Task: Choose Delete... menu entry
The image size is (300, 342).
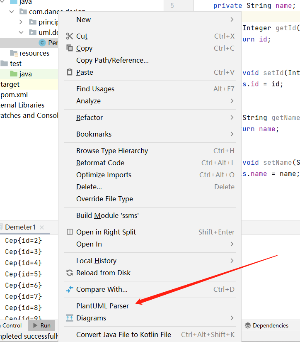Action: pyautogui.click(x=150, y=187)
